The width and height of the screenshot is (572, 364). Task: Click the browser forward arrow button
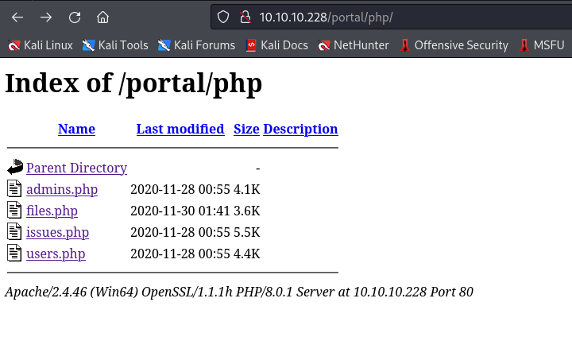pos(46,17)
